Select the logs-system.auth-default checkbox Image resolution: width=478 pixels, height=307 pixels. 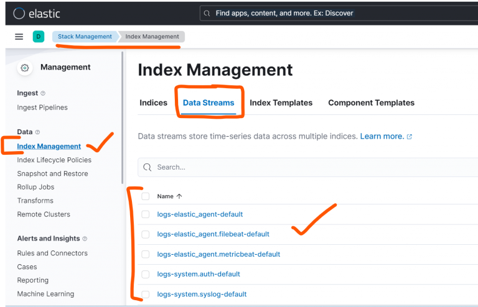coord(146,274)
